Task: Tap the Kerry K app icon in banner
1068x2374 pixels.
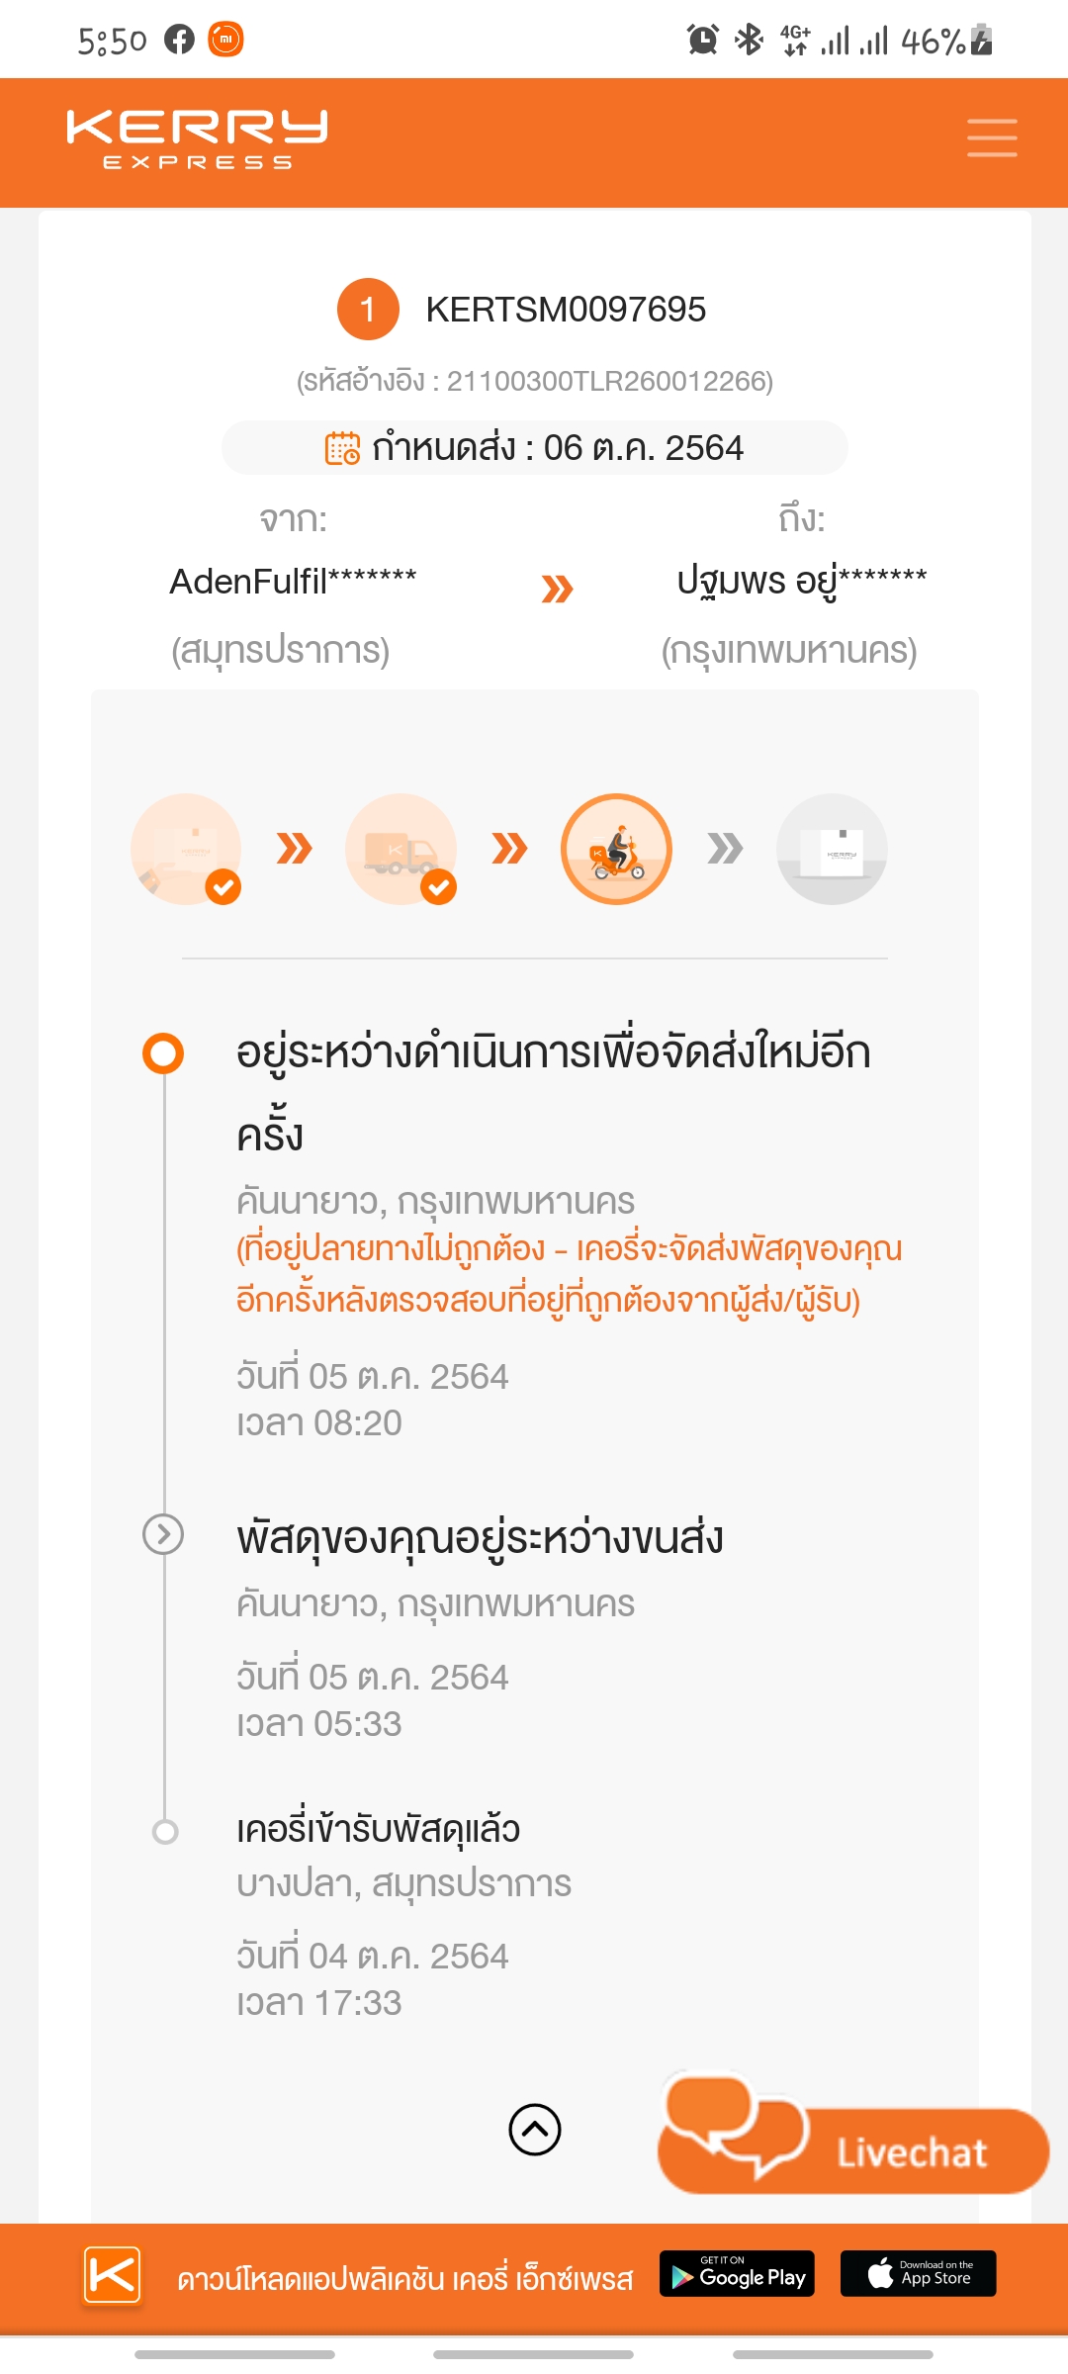Action: pos(112,2275)
